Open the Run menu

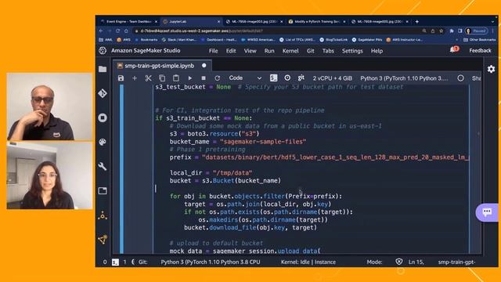point(269,51)
